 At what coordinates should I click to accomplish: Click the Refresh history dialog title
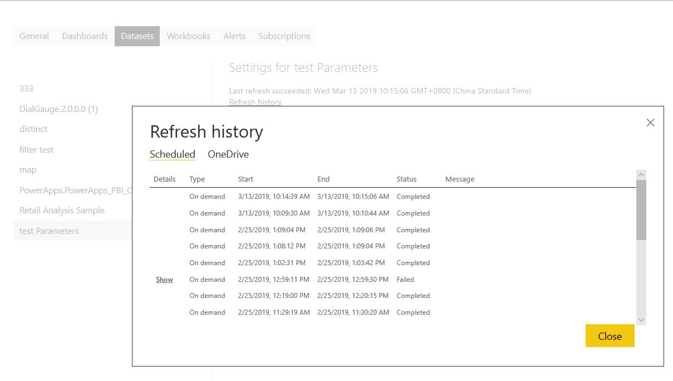pos(207,132)
